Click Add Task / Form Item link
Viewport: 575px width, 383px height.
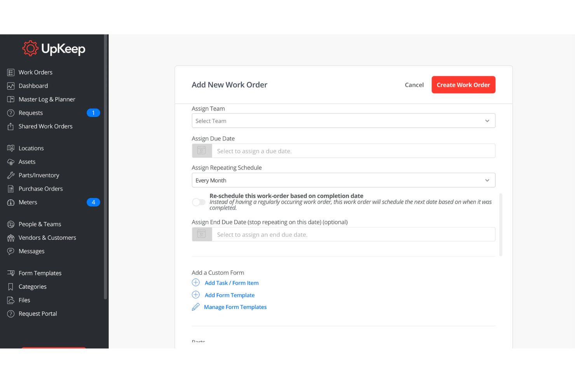click(x=232, y=283)
